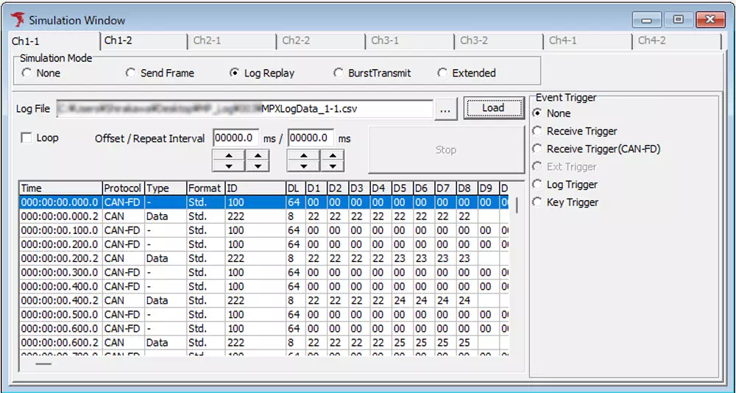Click down arrow on rightmost Repeat Interval spinner
This screenshot has height=393, width=736.
(332, 166)
